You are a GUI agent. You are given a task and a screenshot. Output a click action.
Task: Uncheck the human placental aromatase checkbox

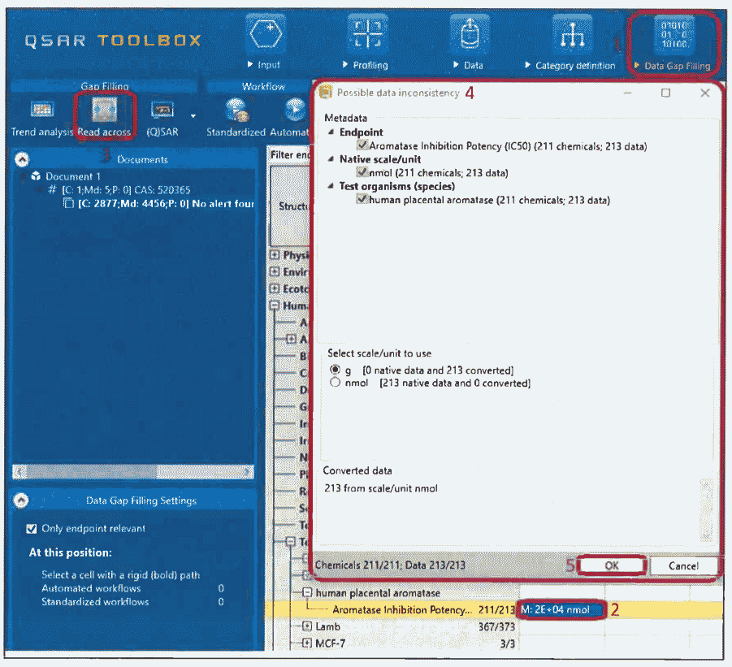362,200
